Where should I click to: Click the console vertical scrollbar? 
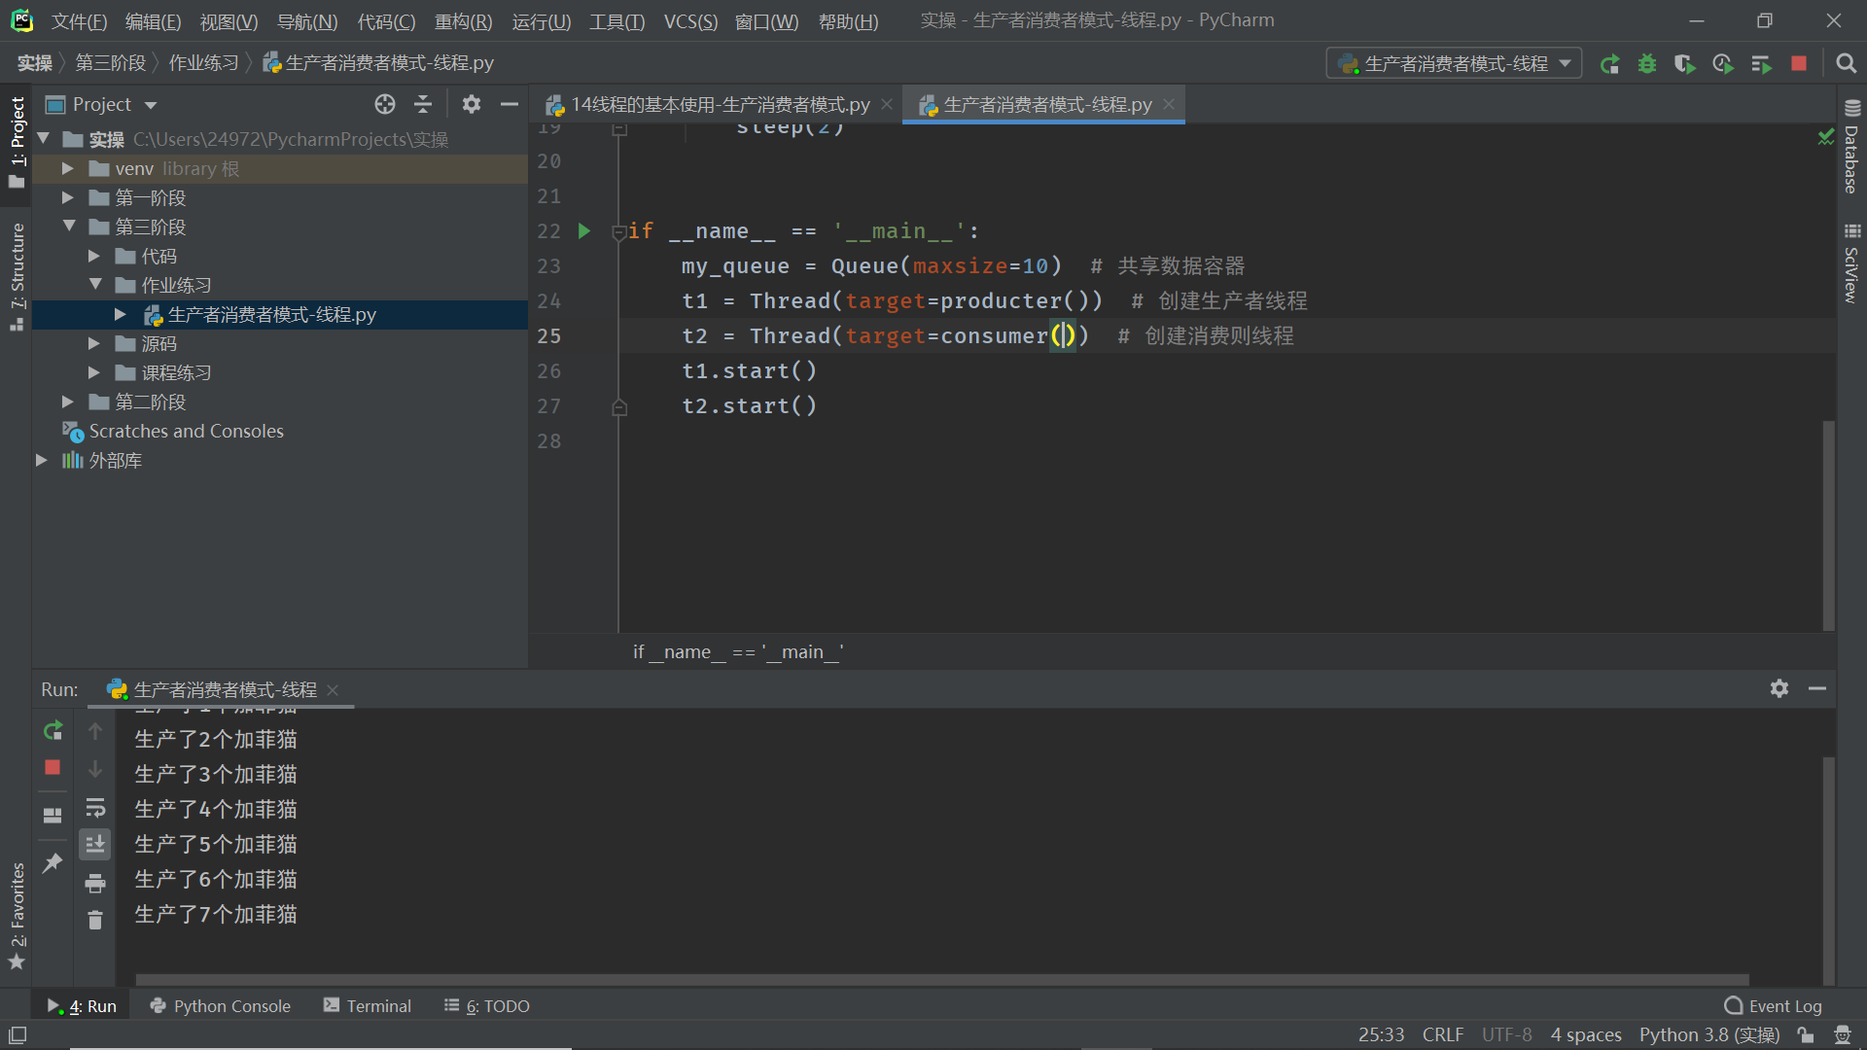[1828, 870]
